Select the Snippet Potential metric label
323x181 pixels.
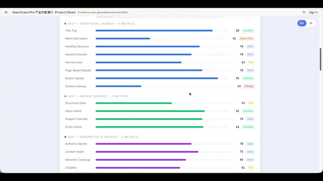pyautogui.click(x=76, y=119)
